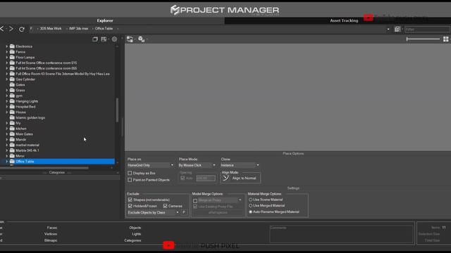Open the tree layout options icon
451x253 pixels.
click(104, 39)
